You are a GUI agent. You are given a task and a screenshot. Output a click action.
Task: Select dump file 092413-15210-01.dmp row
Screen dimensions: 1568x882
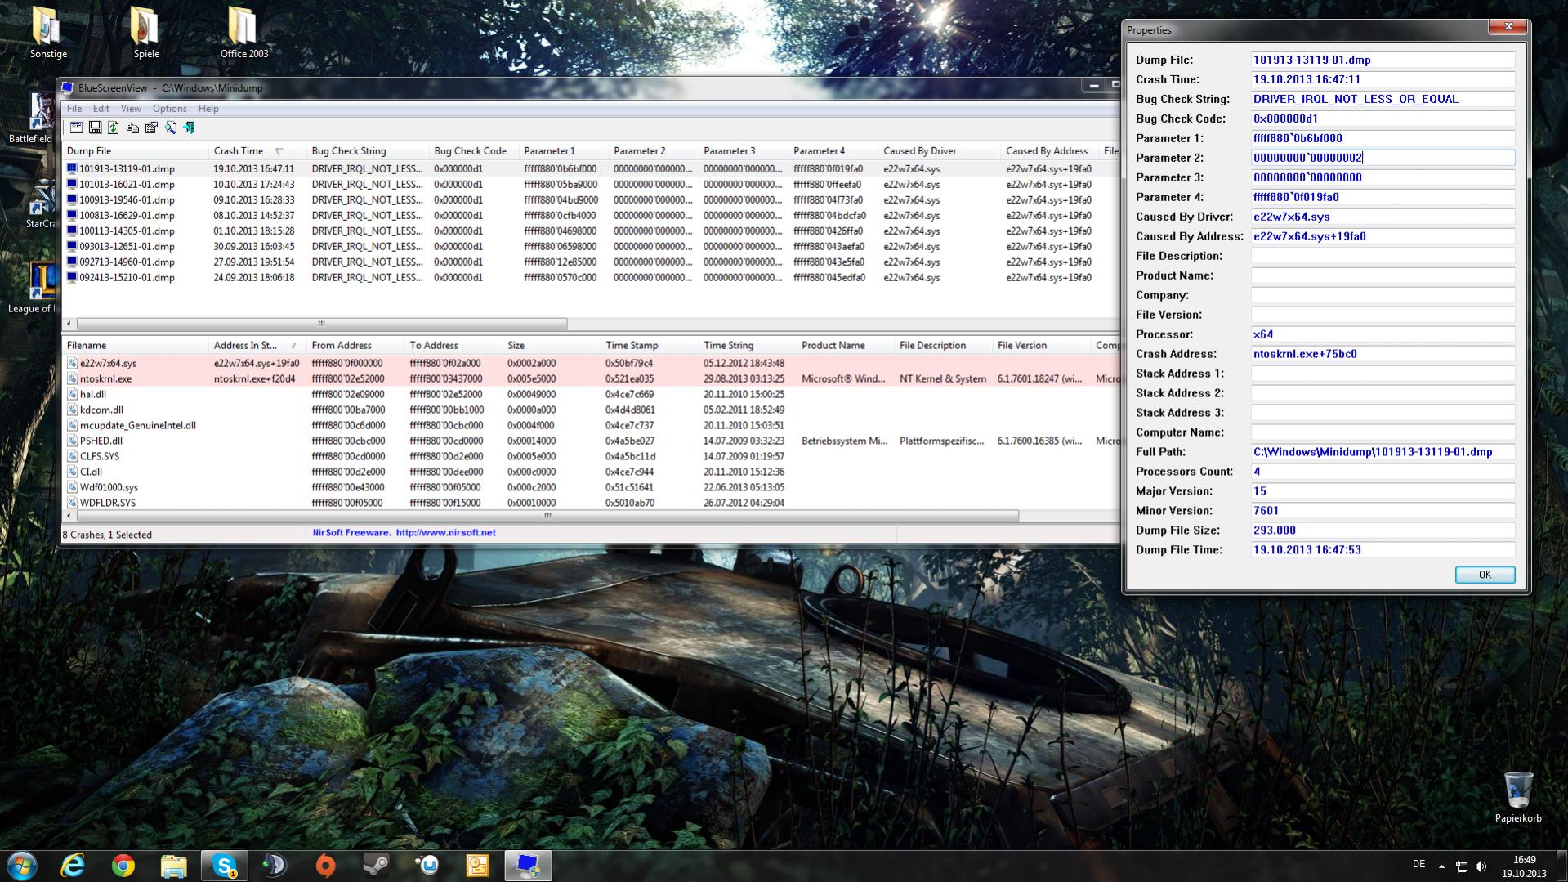(590, 278)
